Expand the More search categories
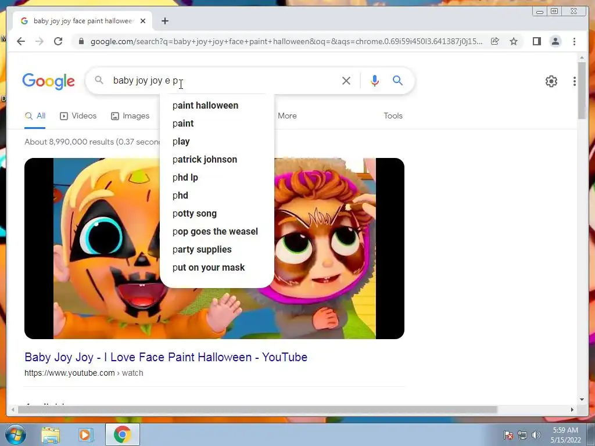Image resolution: width=595 pixels, height=446 pixels. click(x=287, y=116)
